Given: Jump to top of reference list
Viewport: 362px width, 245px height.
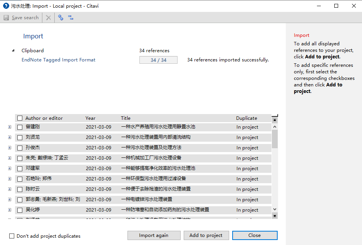Looking at the screenshot, I should 275,120.
